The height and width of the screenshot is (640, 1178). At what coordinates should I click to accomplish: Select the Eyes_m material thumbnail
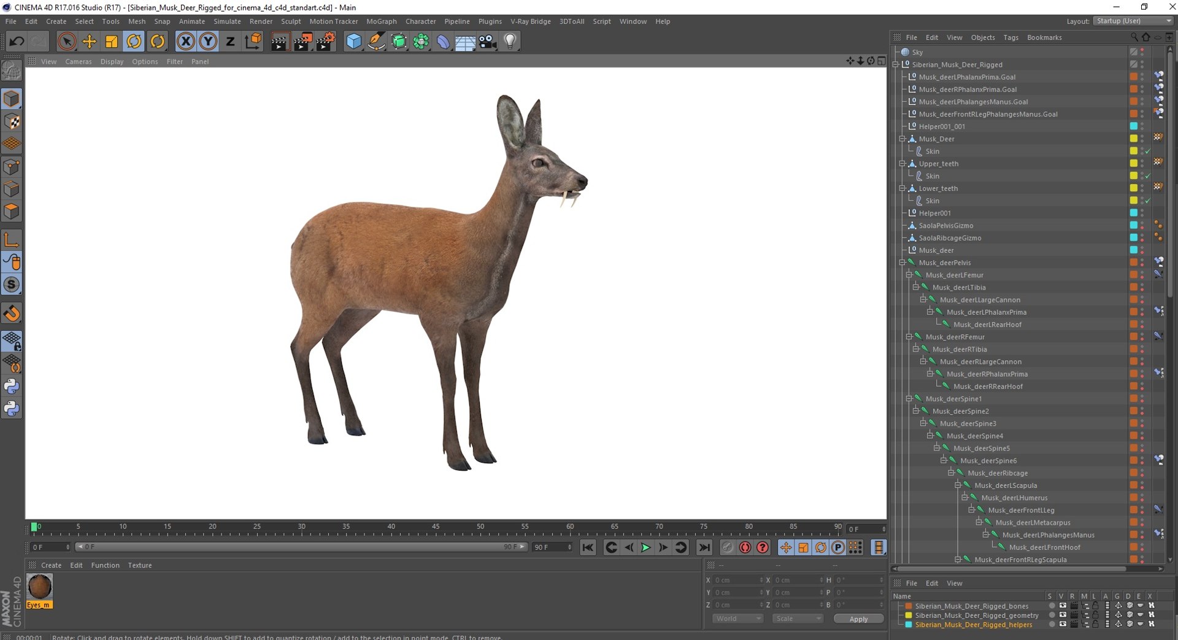coord(40,587)
